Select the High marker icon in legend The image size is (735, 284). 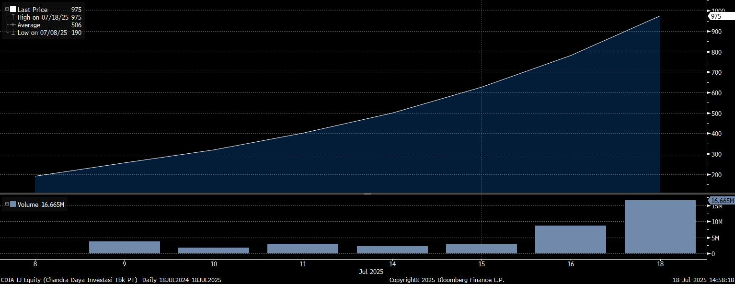(13, 17)
